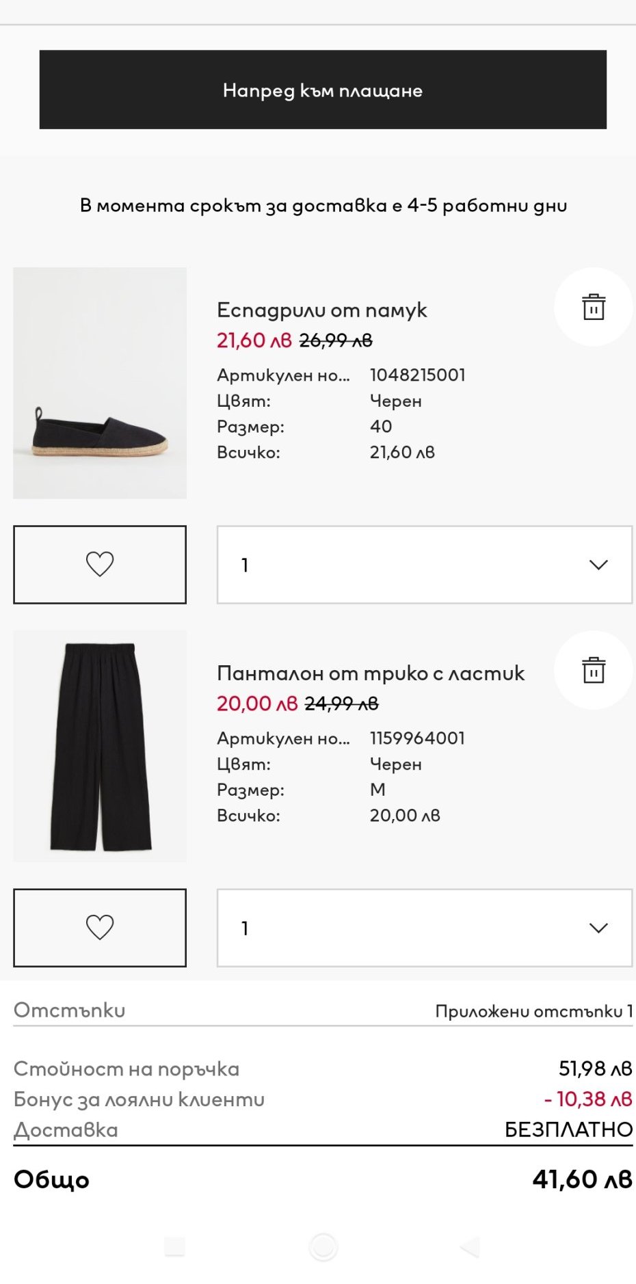Remove Панталон от трико с ластик from cart
This screenshot has width=636, height=1284.
(593, 670)
